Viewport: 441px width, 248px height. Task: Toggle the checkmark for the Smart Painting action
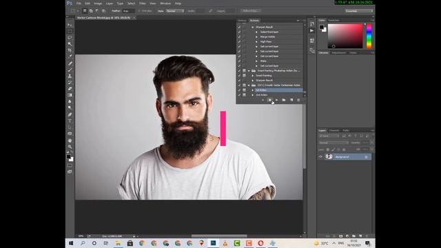coord(239,76)
